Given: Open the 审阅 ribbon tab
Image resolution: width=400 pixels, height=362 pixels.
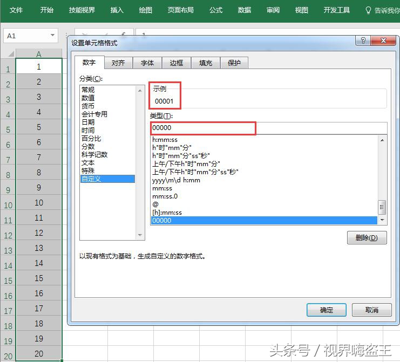Looking at the screenshot, I should coord(273,10).
